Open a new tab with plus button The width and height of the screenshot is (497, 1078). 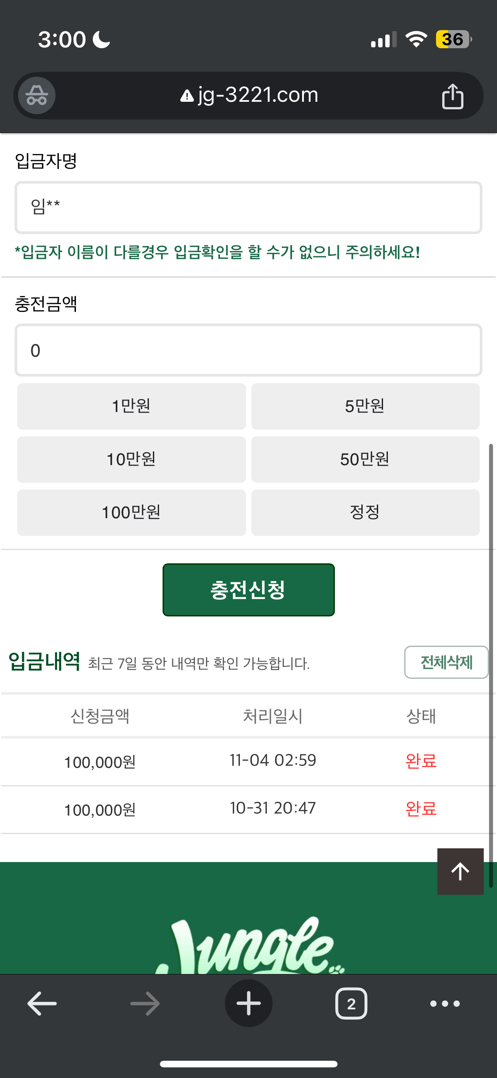coord(249,1003)
